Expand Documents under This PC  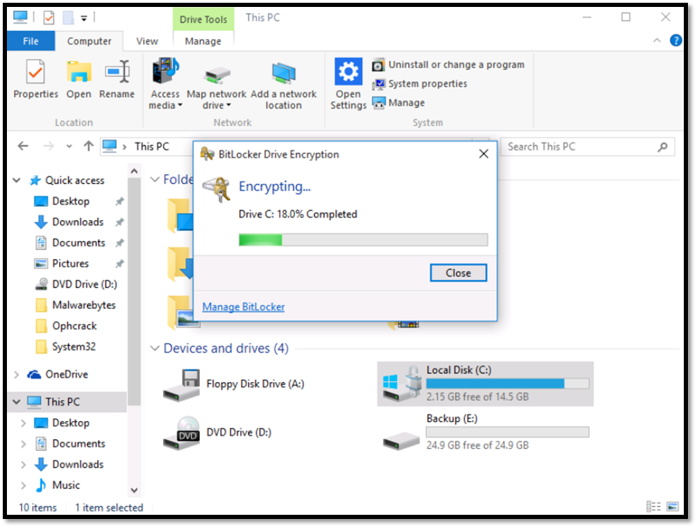point(24,444)
